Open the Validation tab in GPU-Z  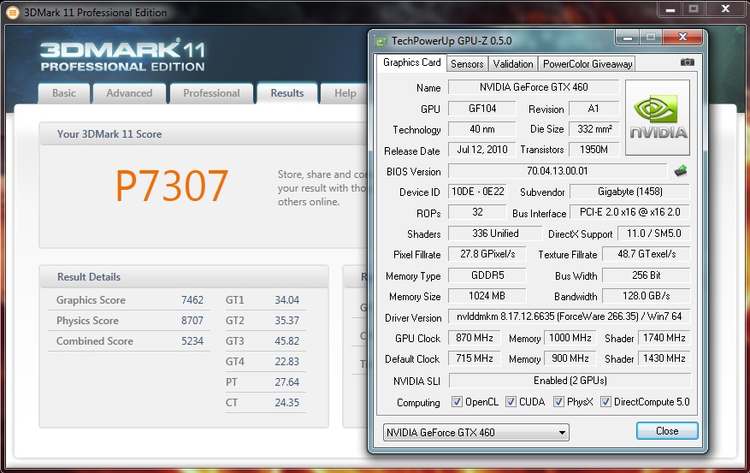pyautogui.click(x=513, y=64)
